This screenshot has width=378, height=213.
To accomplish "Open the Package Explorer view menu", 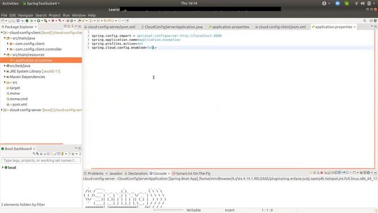I will (x=73, y=26).
